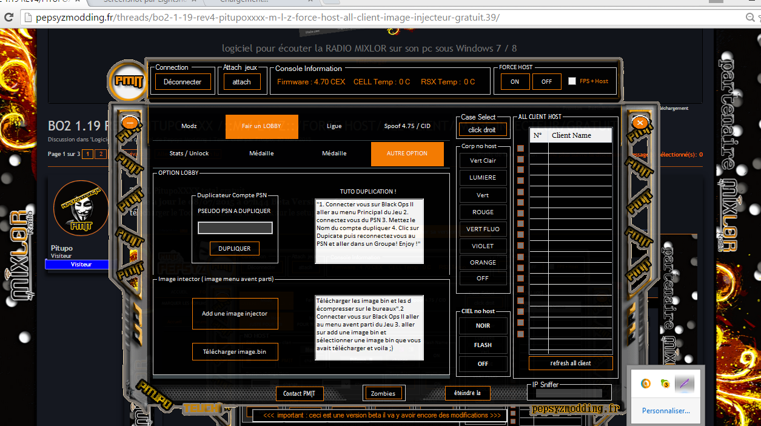This screenshot has height=426, width=761.
Task: Click the Personnaliser... link in tray popup
Action: click(666, 411)
